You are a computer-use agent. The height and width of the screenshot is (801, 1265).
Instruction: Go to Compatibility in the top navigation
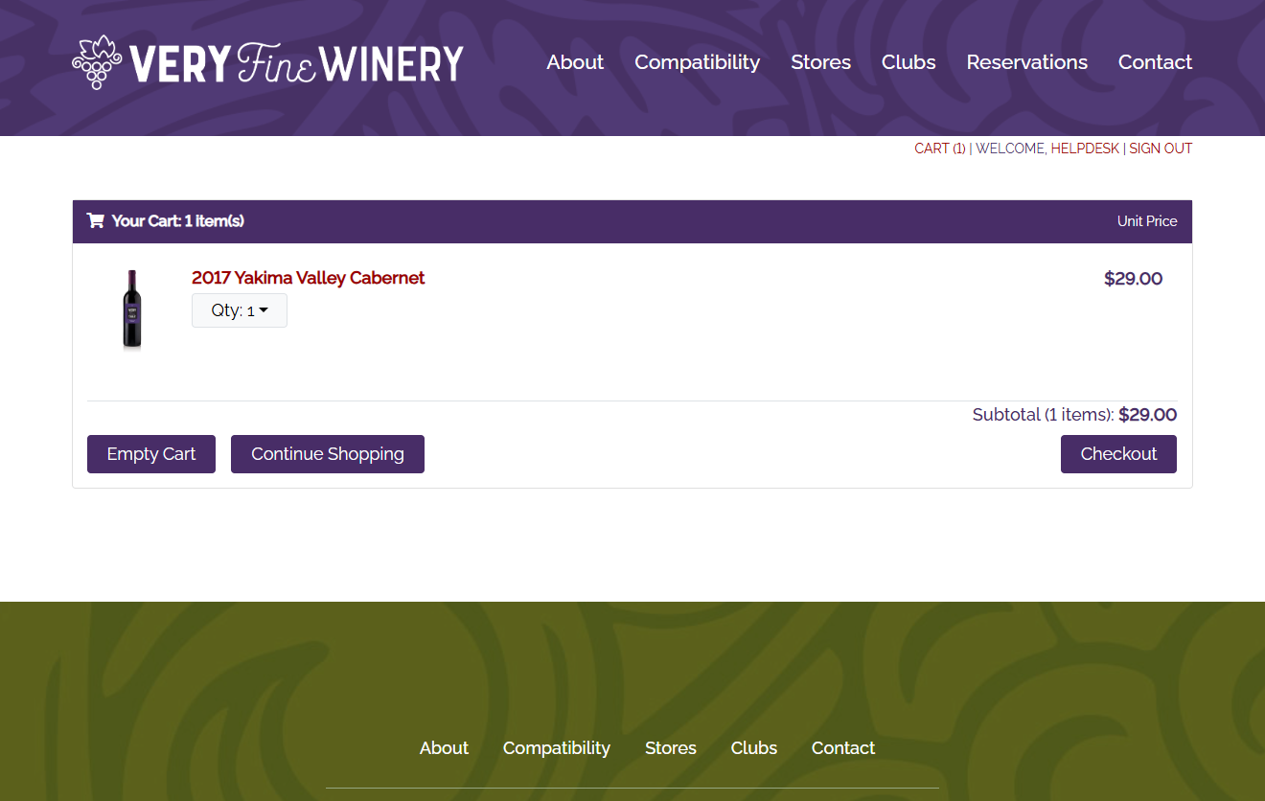pos(697,62)
